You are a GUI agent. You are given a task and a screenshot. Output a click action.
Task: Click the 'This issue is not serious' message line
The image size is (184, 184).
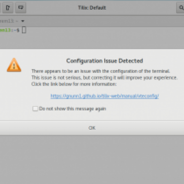click(104, 78)
